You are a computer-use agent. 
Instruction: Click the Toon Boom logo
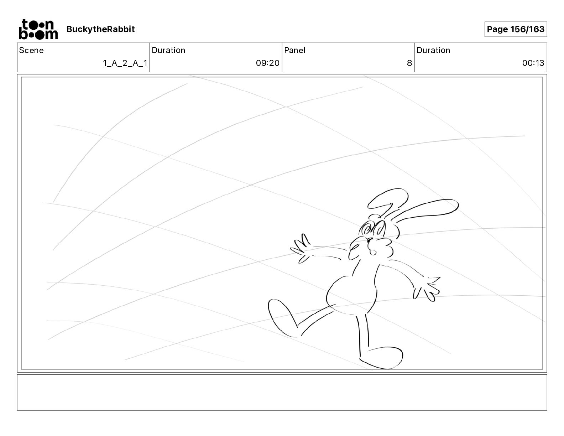pyautogui.click(x=38, y=29)
